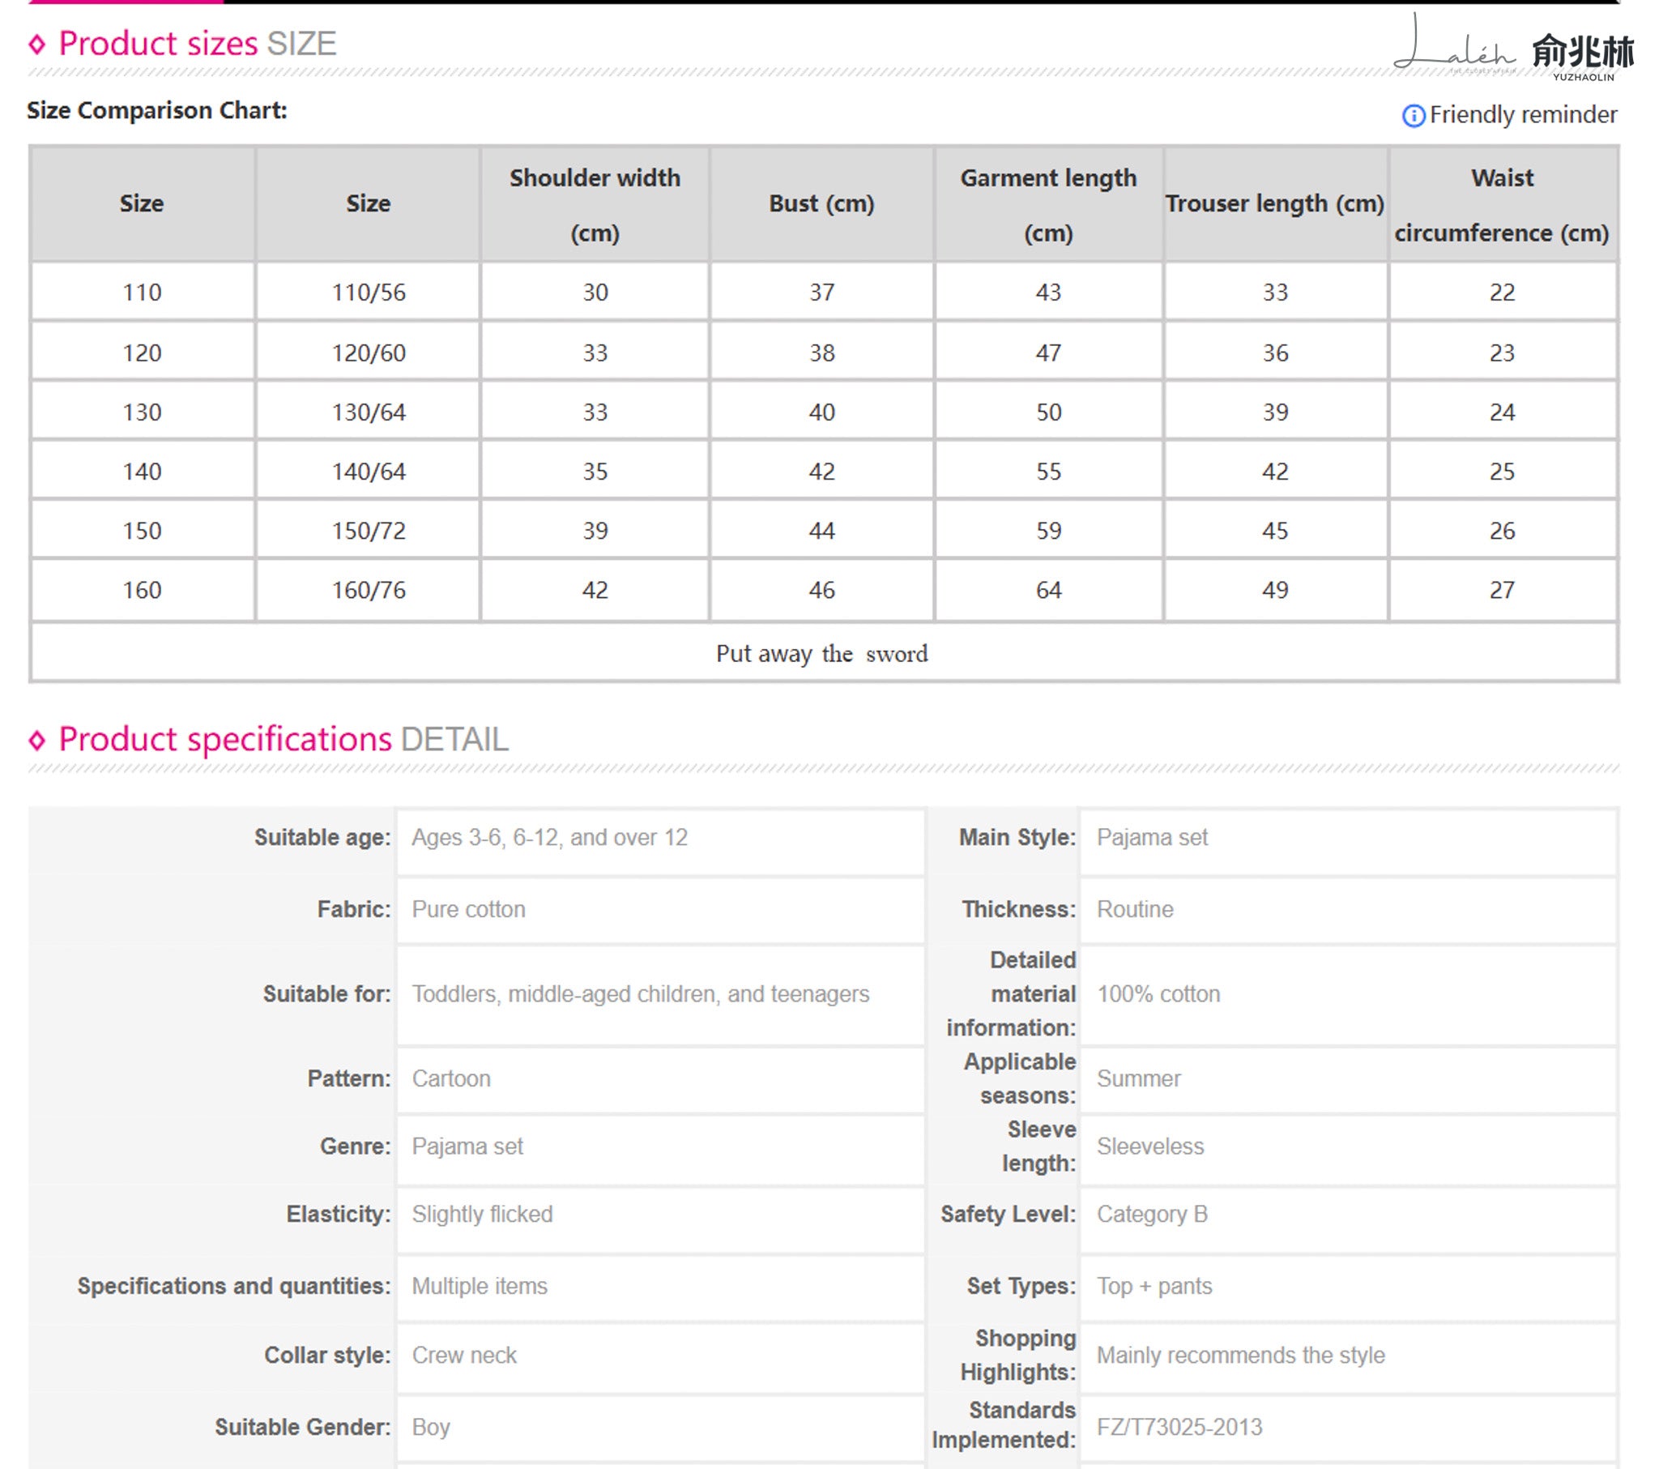Click the Garment length (cm) column header
Screen dimensions: 1659x1469
pyautogui.click(x=1048, y=205)
